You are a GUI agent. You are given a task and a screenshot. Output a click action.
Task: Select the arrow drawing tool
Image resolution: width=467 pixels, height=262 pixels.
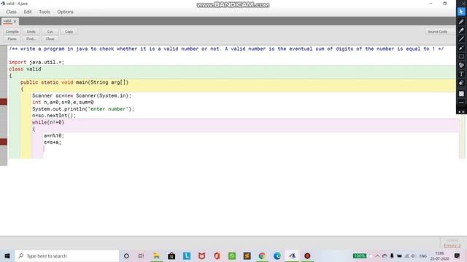point(461,48)
